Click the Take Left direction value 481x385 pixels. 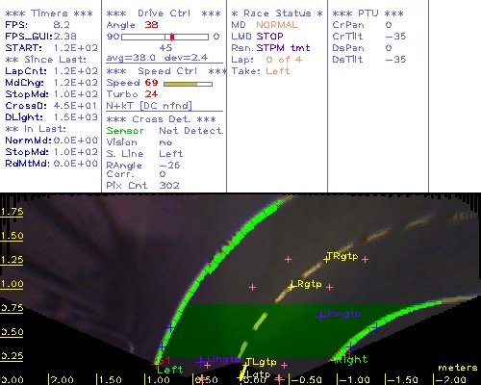(x=278, y=71)
